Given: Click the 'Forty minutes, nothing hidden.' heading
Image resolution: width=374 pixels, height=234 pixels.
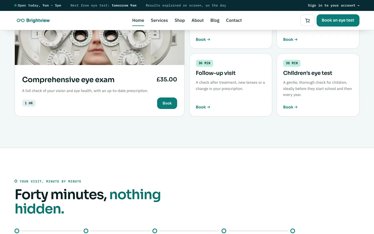Looking at the screenshot, I should 88,201.
